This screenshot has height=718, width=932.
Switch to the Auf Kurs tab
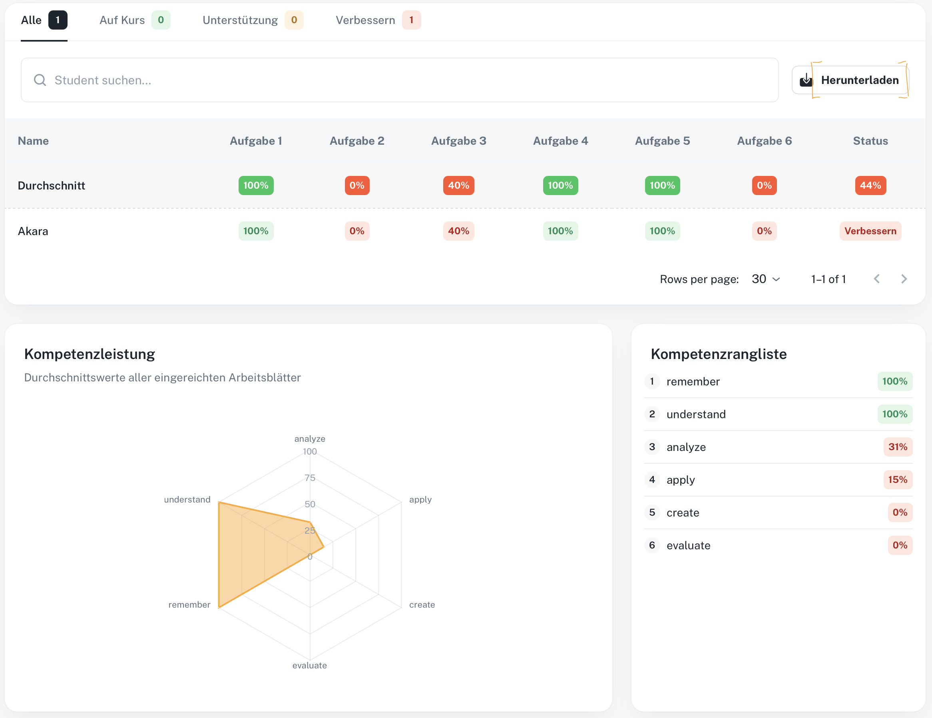pos(135,20)
